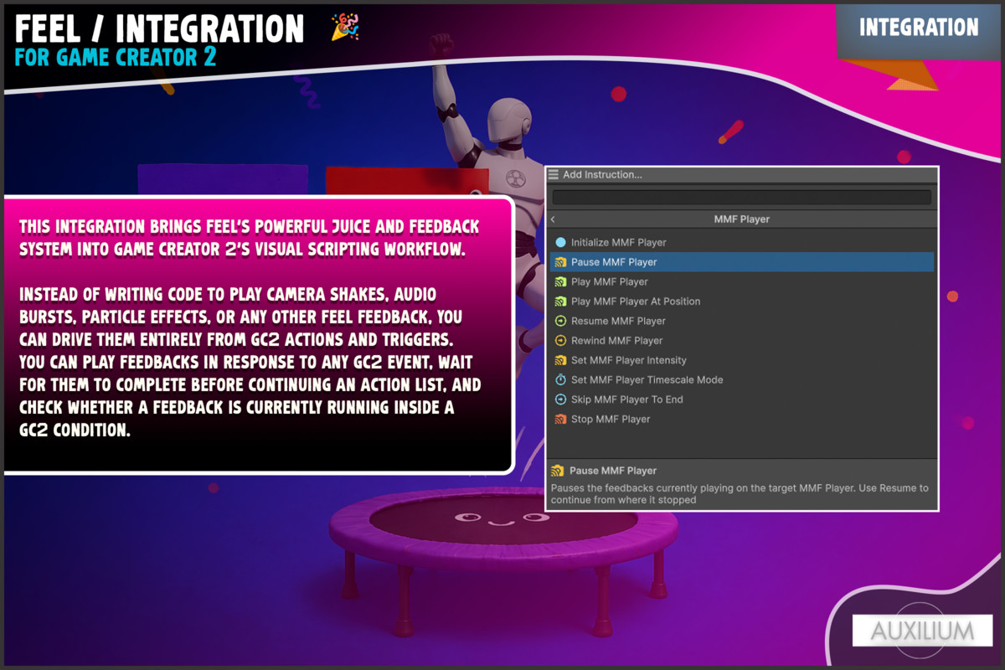
Task: Select Set MMF Player Intensity
Action: point(742,360)
